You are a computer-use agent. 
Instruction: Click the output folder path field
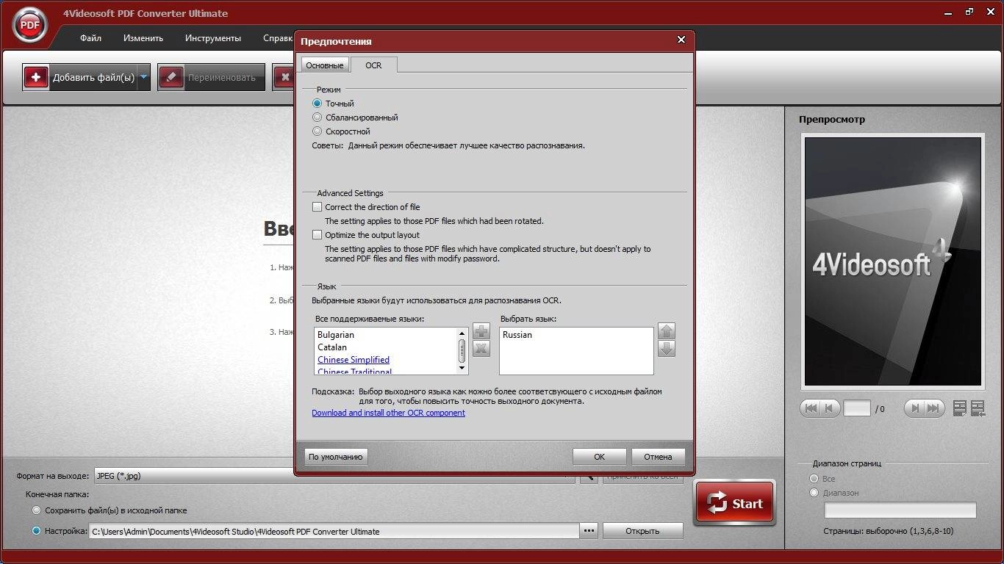pos(334,531)
